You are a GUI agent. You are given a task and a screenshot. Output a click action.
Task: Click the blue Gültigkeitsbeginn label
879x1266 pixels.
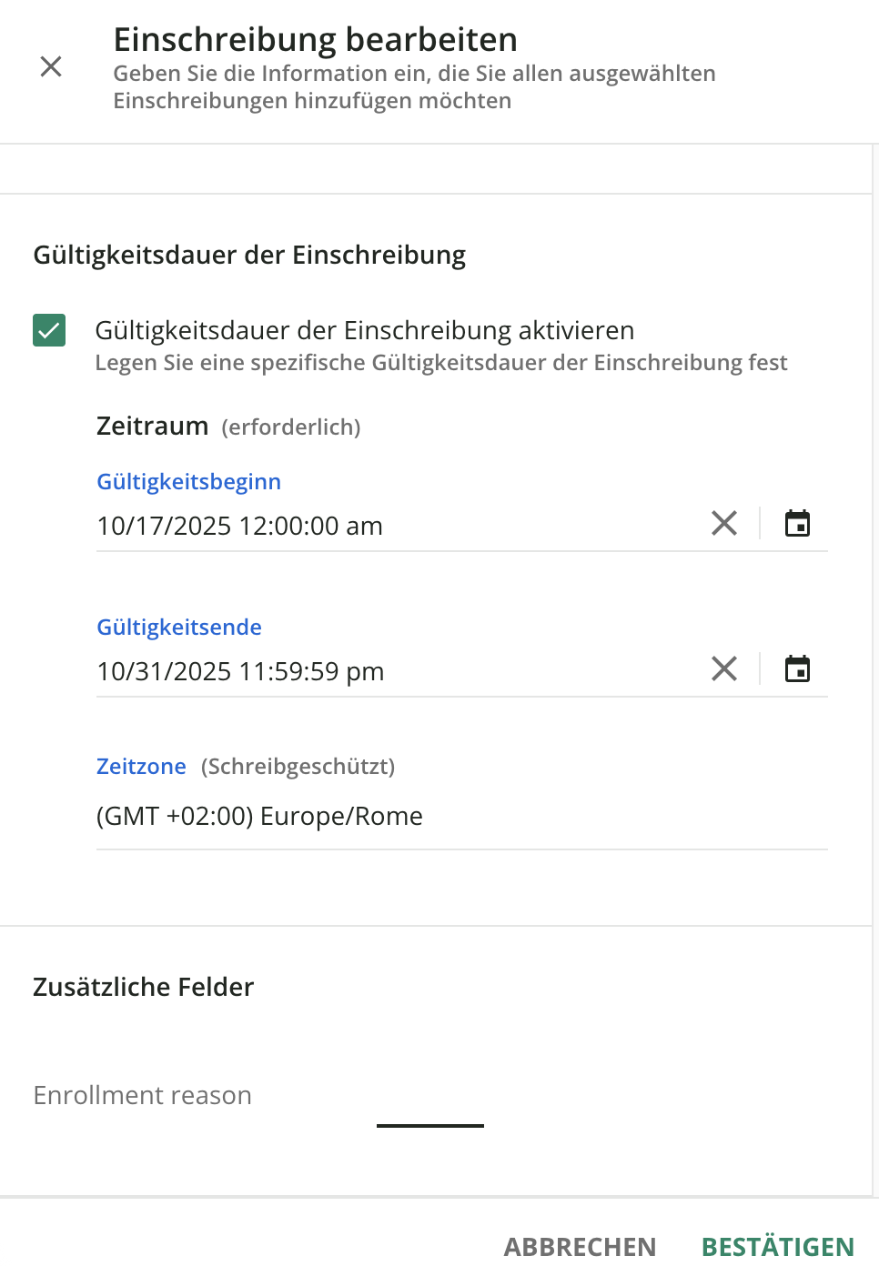coord(188,481)
